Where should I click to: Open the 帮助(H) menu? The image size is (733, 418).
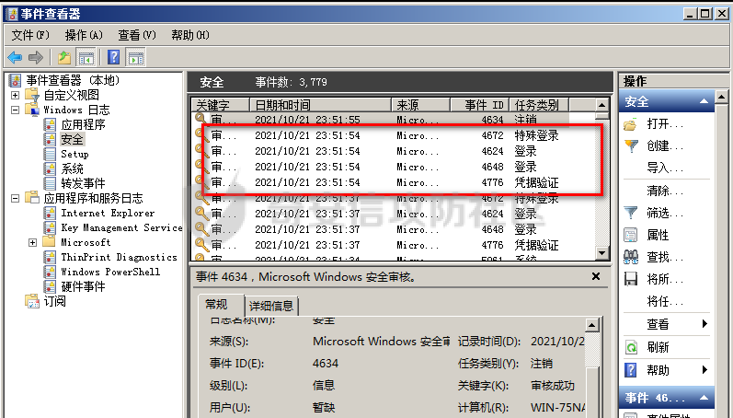(190, 35)
